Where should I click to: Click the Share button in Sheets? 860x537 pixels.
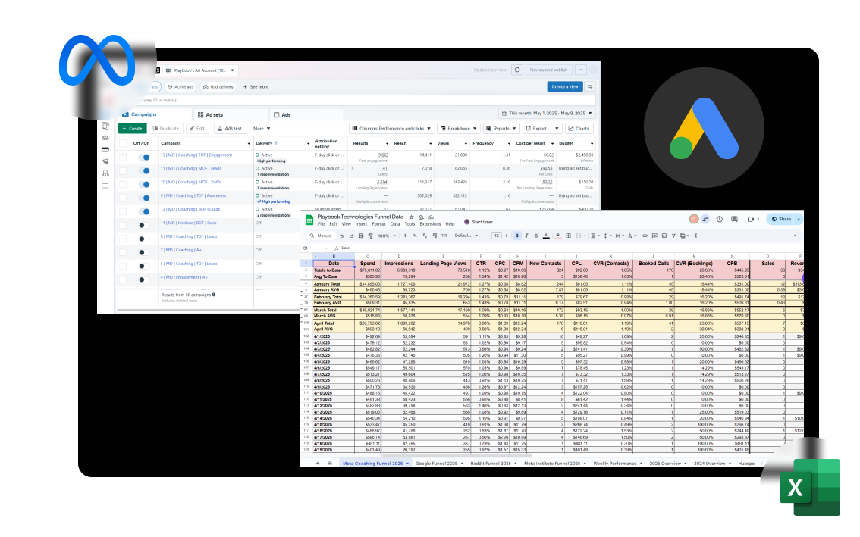pyautogui.click(x=780, y=219)
